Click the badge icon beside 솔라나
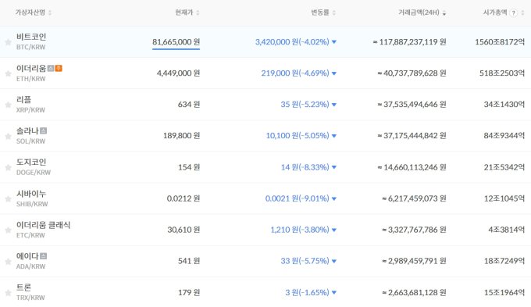531x307 pixels. tap(44, 130)
